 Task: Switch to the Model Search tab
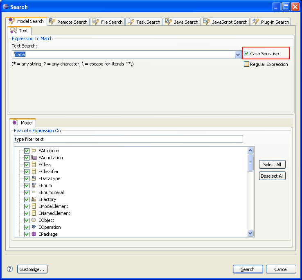click(26, 21)
